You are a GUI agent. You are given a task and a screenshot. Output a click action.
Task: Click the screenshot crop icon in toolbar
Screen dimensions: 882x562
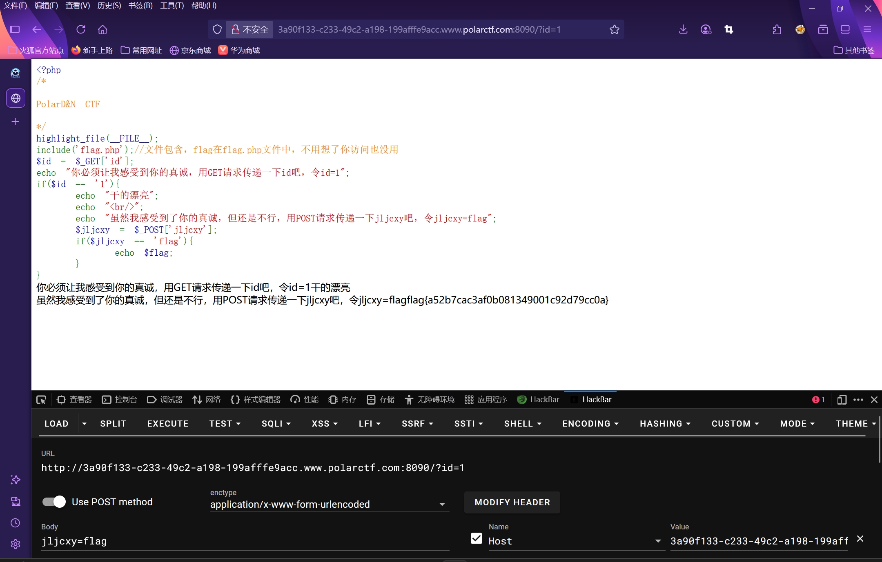click(x=729, y=29)
